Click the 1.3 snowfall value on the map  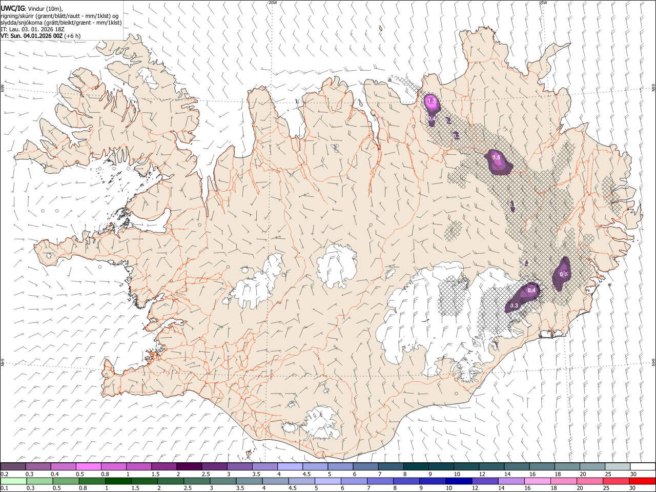[x=432, y=101]
